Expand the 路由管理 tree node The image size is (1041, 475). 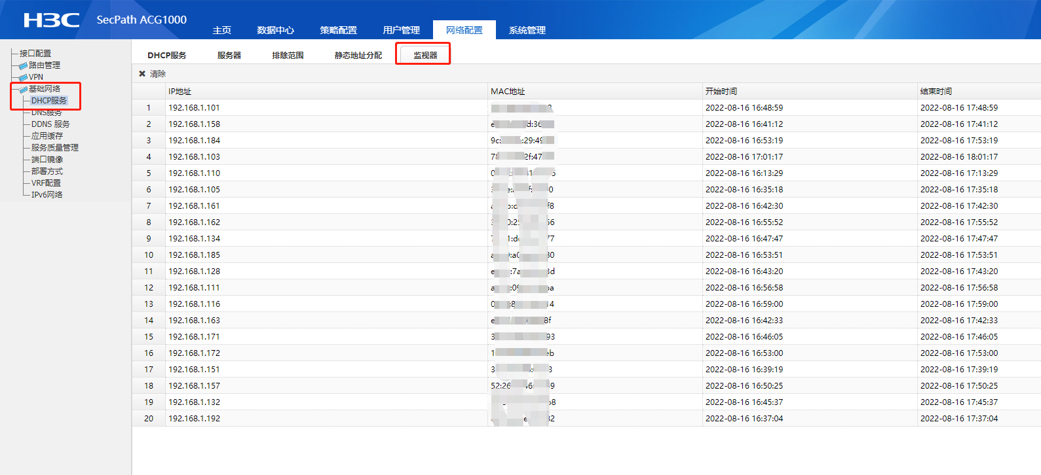(45, 65)
